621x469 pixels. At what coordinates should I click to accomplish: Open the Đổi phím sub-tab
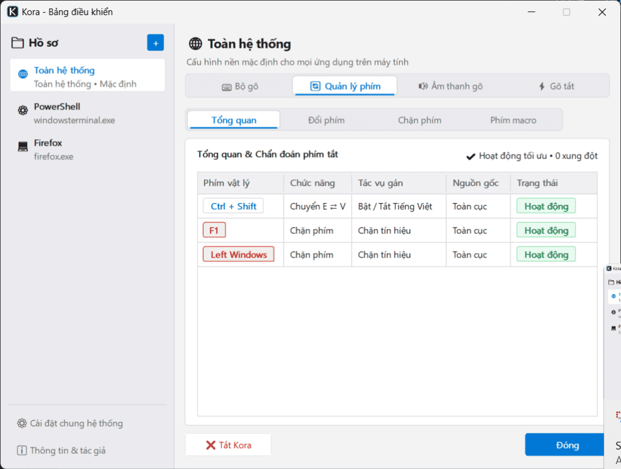pos(326,120)
